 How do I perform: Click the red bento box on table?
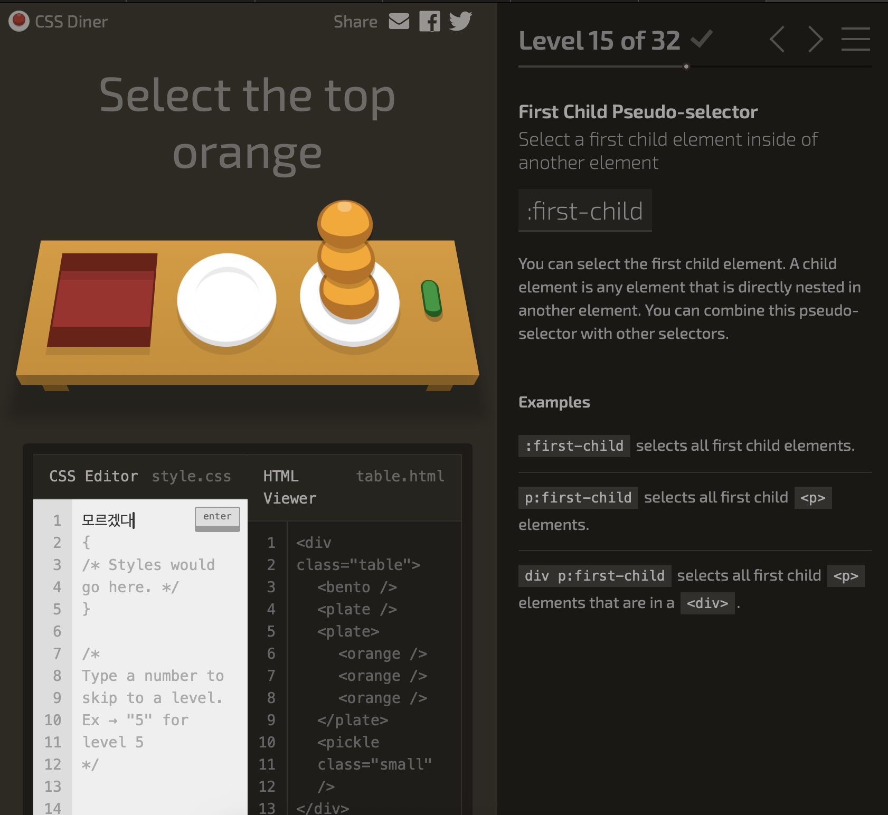[103, 300]
